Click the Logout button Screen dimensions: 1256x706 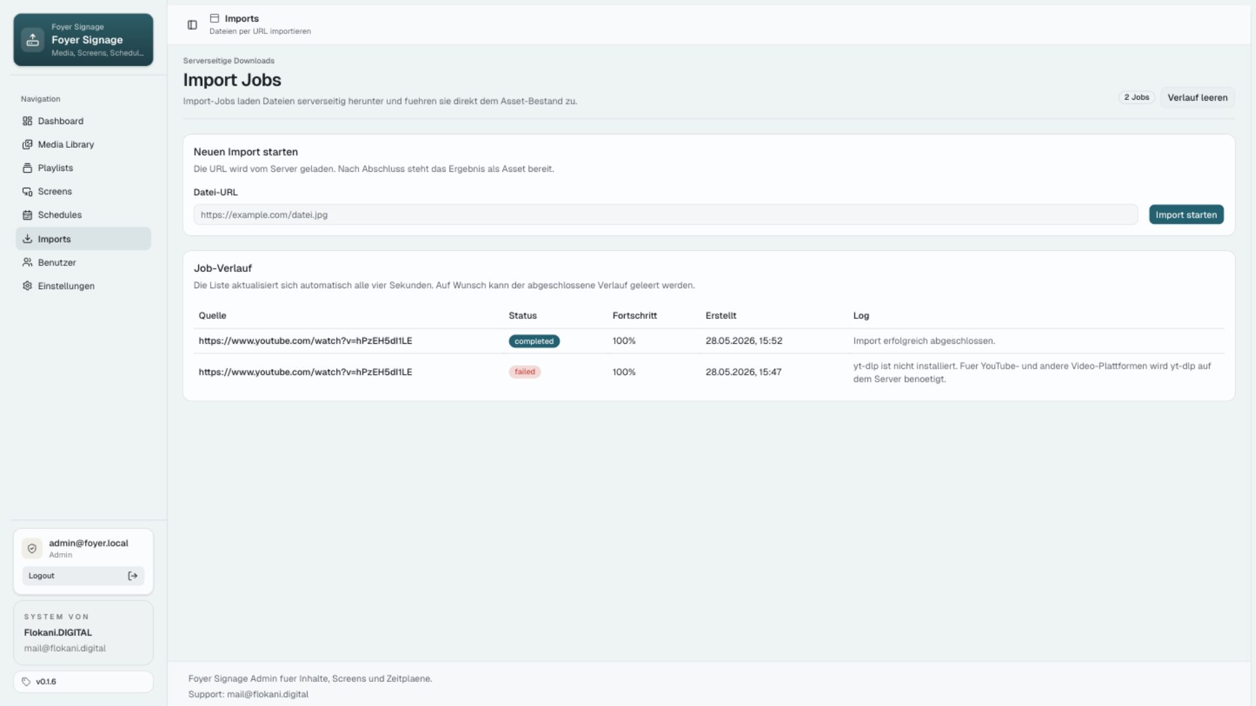83,576
